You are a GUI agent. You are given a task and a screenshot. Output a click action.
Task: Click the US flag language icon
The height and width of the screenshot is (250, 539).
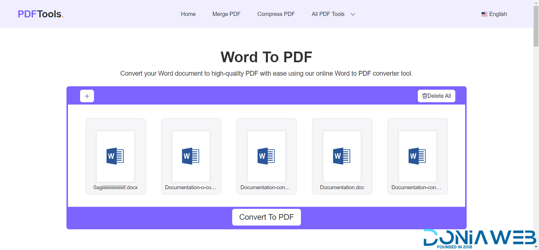484,14
